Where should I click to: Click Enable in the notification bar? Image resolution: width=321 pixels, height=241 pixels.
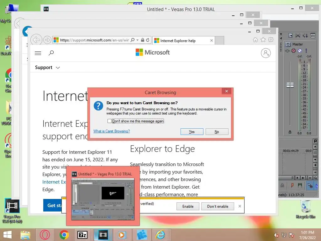pyautogui.click(x=188, y=206)
